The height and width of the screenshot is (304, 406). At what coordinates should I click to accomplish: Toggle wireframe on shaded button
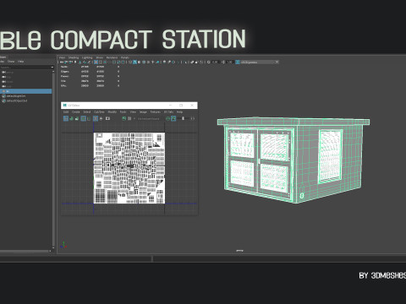pyautogui.click(x=144, y=62)
